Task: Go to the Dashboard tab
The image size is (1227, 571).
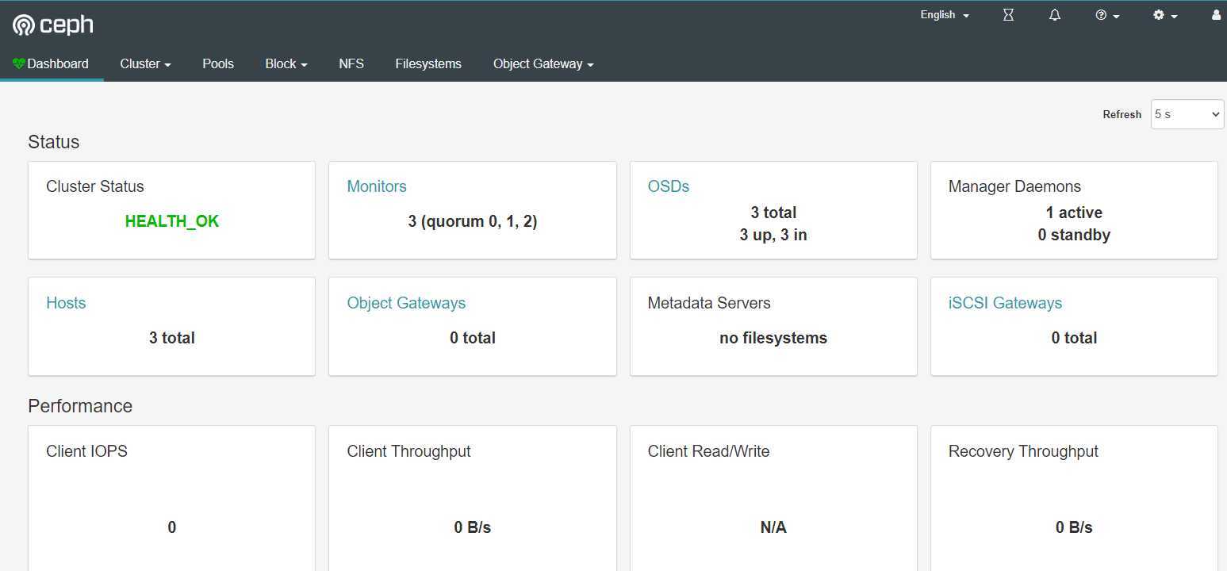Action: (x=51, y=63)
